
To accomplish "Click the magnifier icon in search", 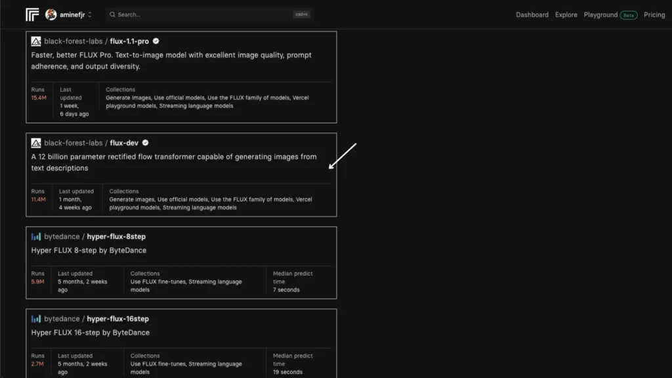I will (112, 14).
